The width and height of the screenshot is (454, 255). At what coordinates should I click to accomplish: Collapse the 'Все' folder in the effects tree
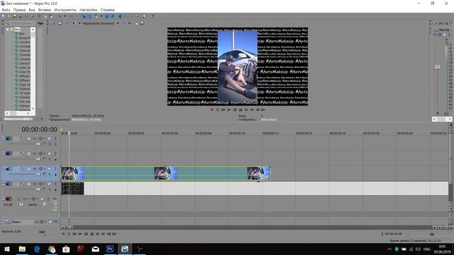(x=8, y=29)
